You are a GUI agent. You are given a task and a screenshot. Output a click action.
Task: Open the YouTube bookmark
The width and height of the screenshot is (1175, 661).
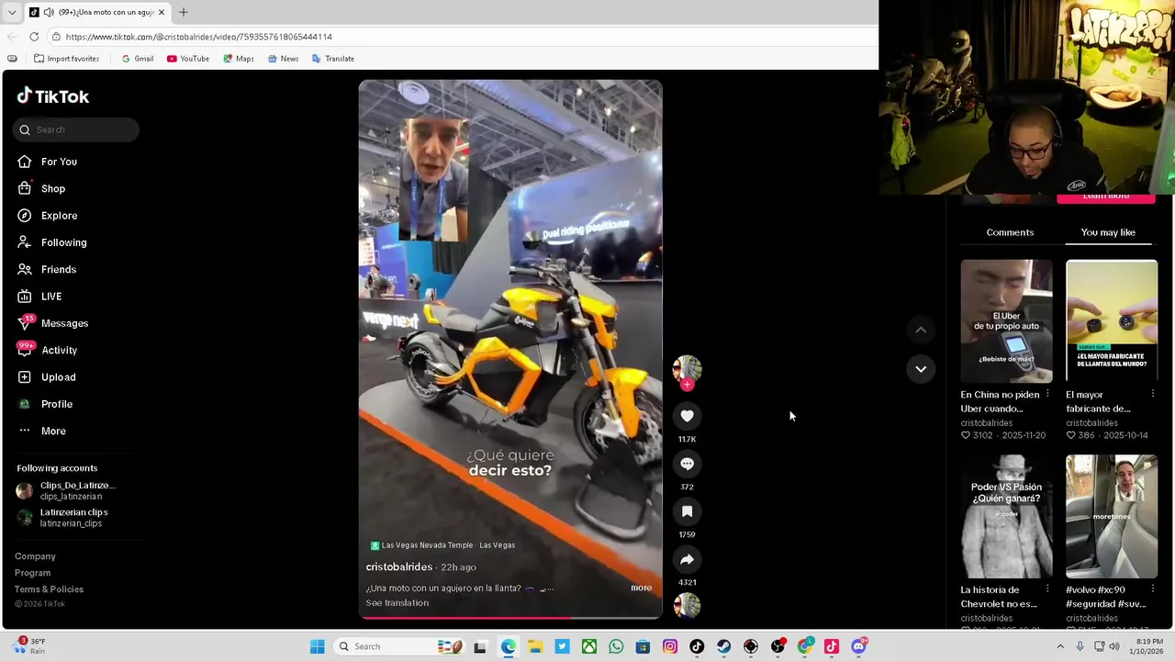point(187,59)
